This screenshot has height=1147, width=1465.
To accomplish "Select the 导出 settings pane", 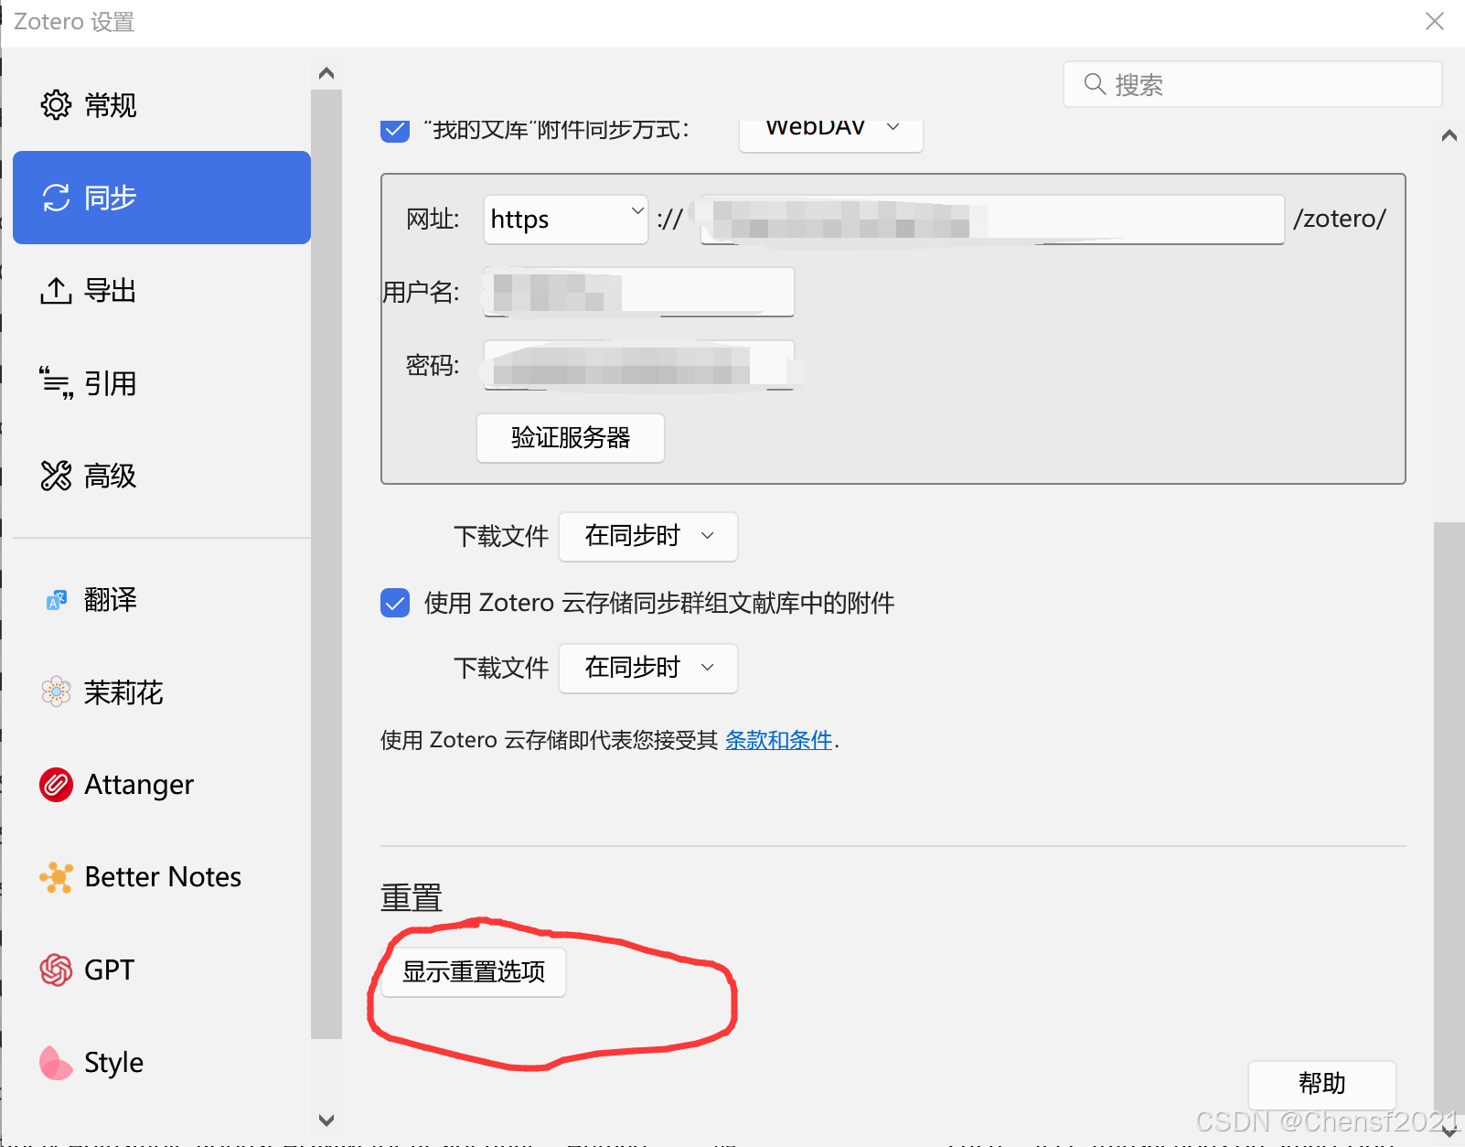I will tap(162, 291).
